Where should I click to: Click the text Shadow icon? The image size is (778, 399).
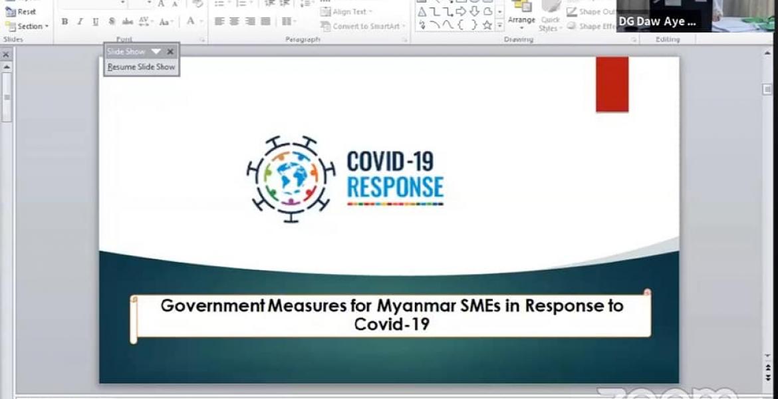click(x=112, y=21)
